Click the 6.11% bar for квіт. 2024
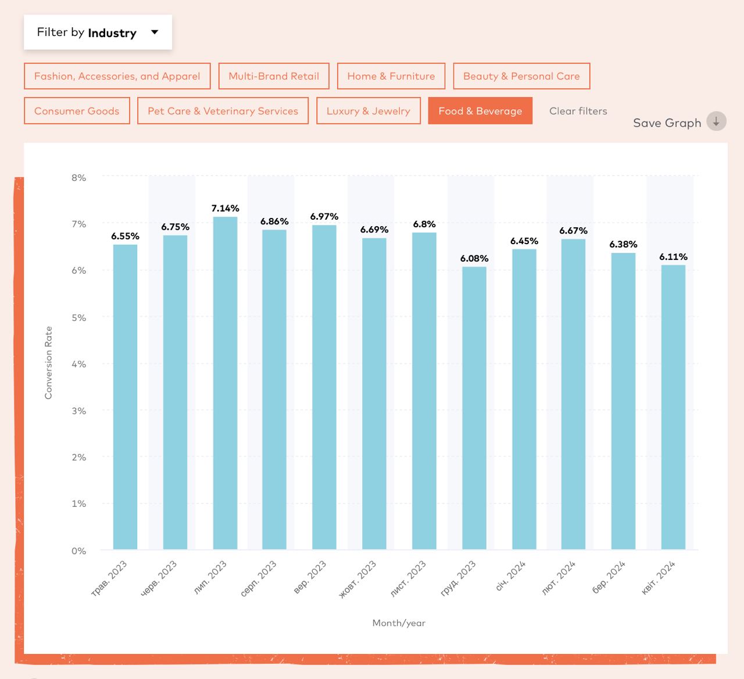 point(673,407)
